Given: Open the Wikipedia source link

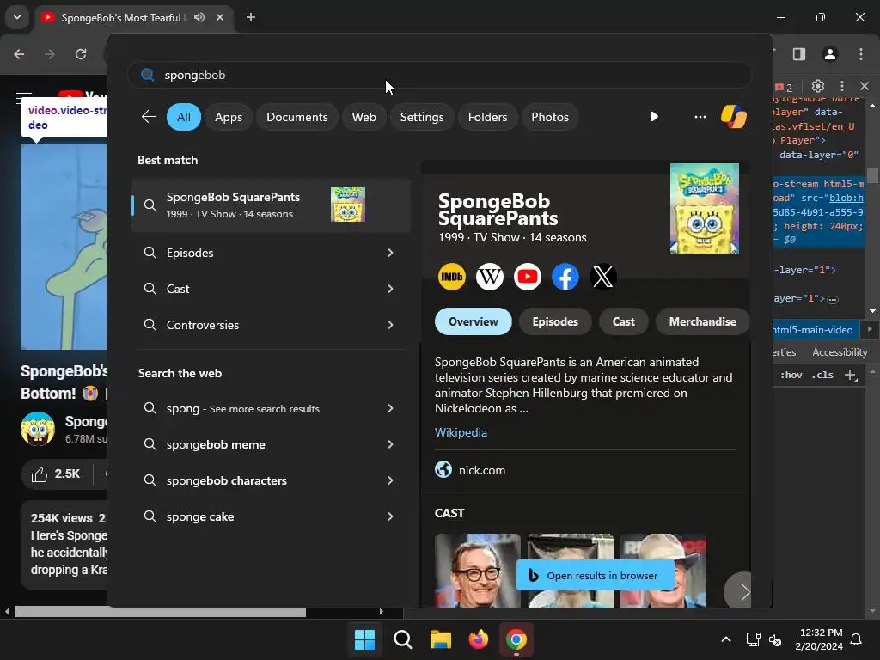Looking at the screenshot, I should click(x=461, y=433).
